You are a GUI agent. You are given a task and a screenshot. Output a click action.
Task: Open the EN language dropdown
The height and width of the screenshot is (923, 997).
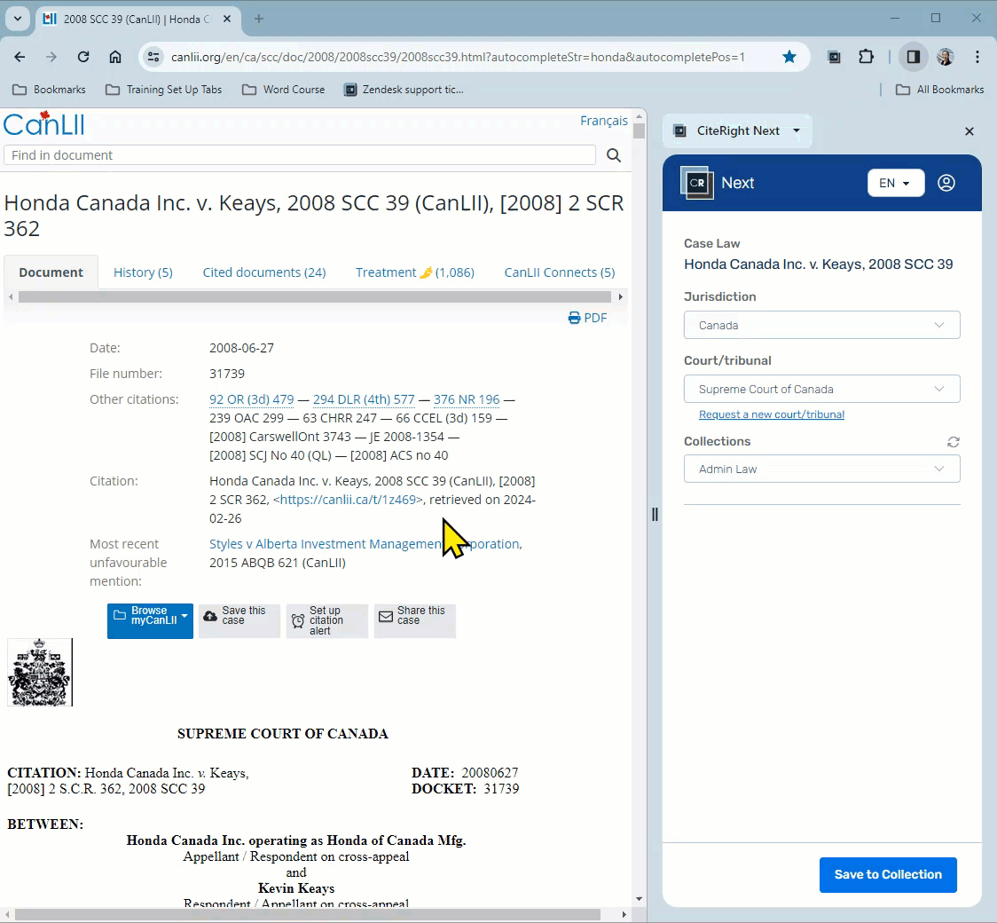[895, 183]
